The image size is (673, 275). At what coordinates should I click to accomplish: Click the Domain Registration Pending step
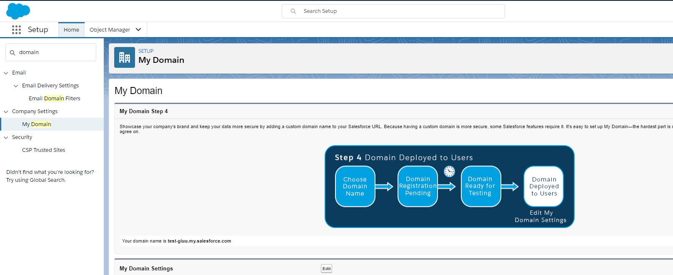(x=418, y=186)
